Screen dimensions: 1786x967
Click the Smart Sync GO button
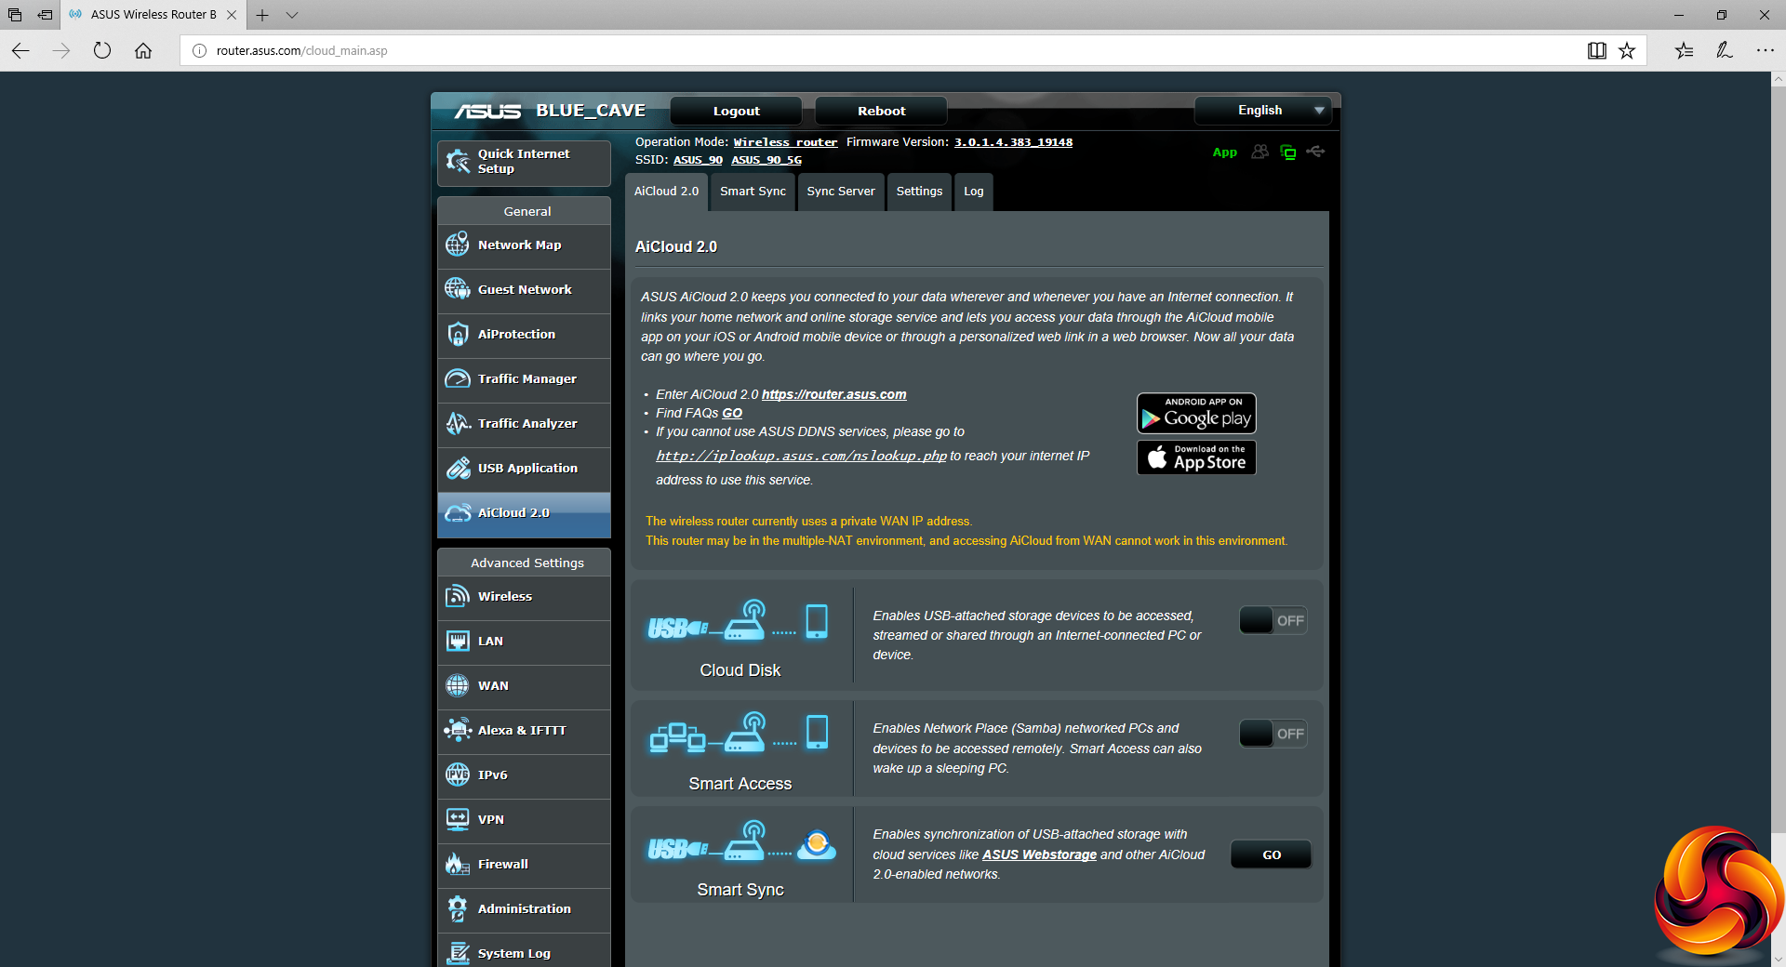tap(1271, 854)
